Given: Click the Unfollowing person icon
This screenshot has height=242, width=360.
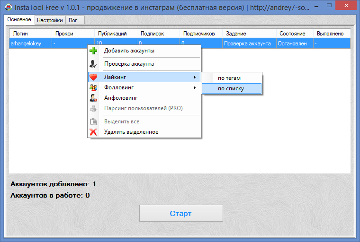Looking at the screenshot, I should pyautogui.click(x=93, y=98).
